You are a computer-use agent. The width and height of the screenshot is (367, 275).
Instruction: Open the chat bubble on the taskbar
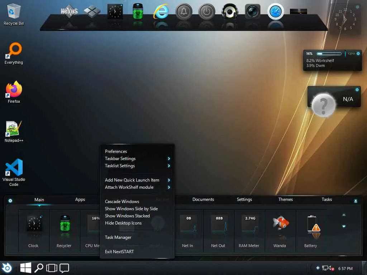click(x=65, y=268)
